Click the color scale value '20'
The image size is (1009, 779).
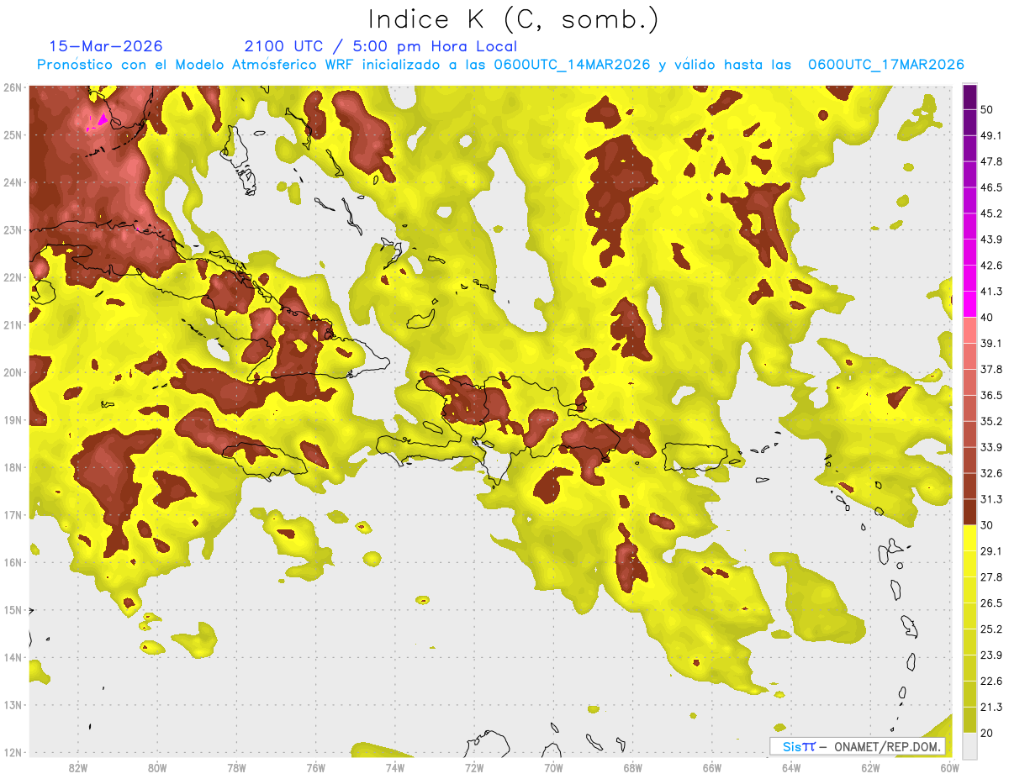[988, 733]
